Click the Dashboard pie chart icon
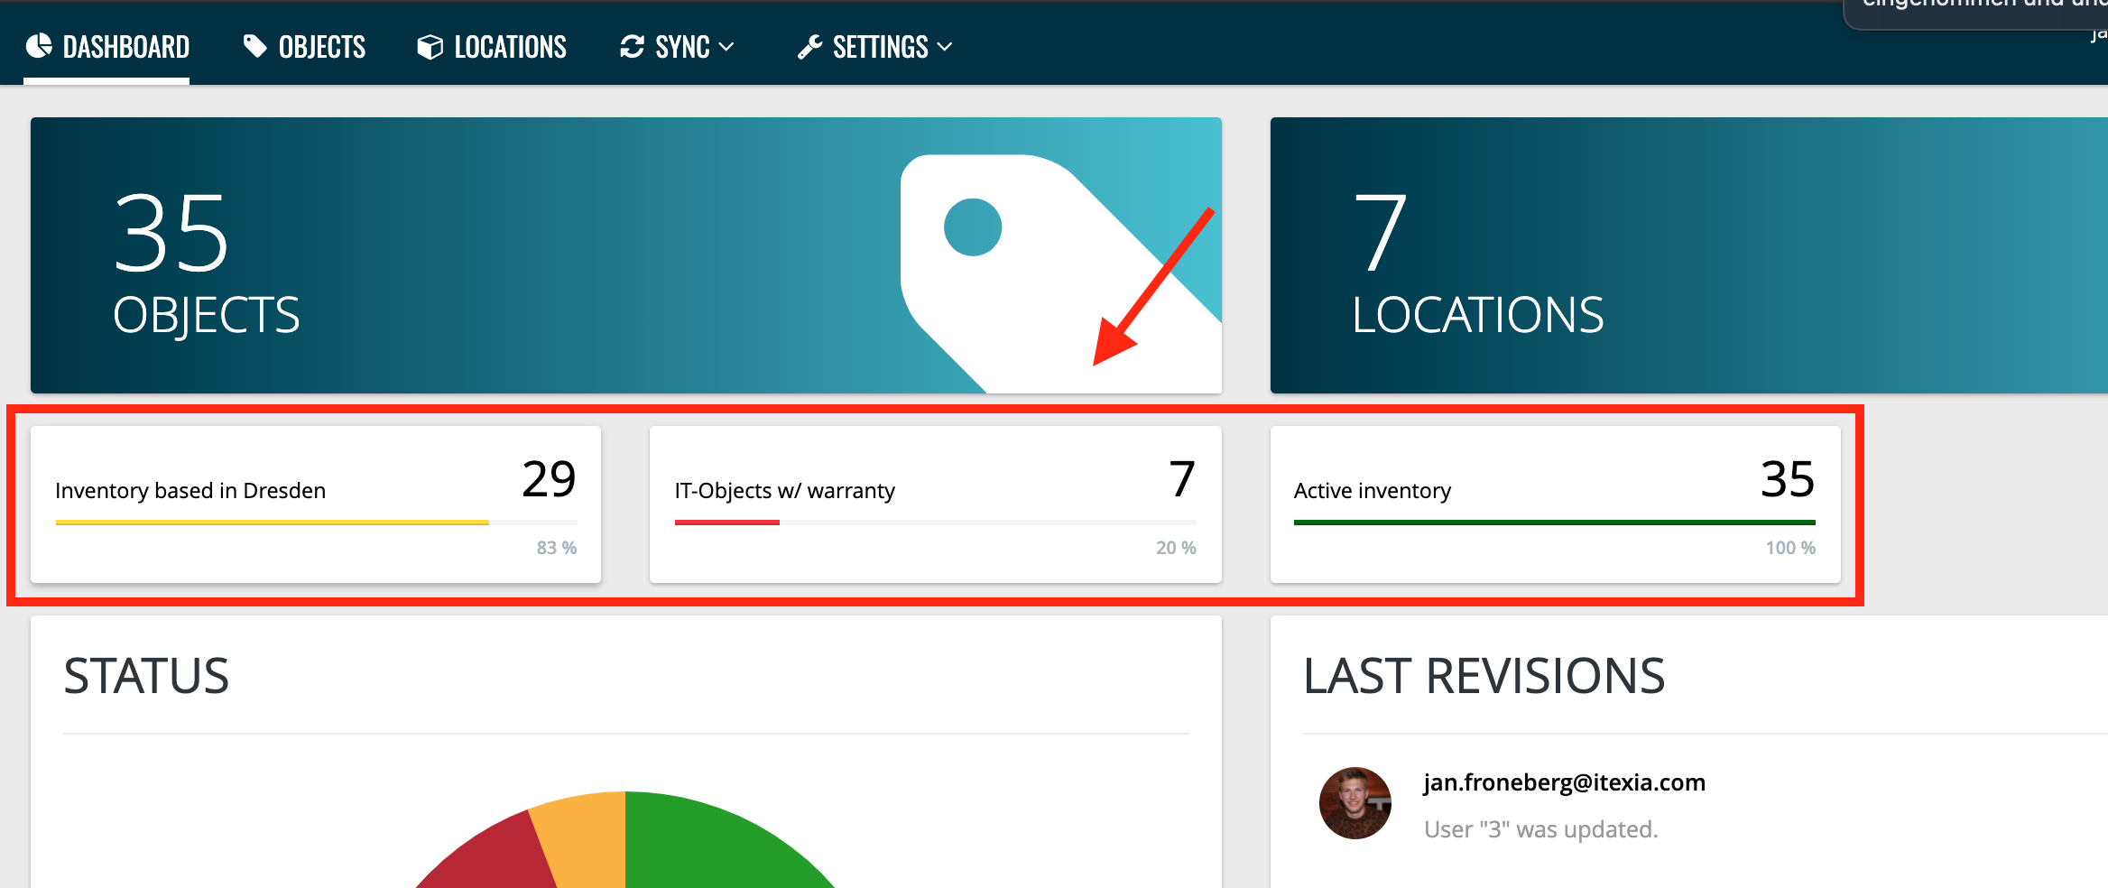The image size is (2108, 888). (39, 46)
